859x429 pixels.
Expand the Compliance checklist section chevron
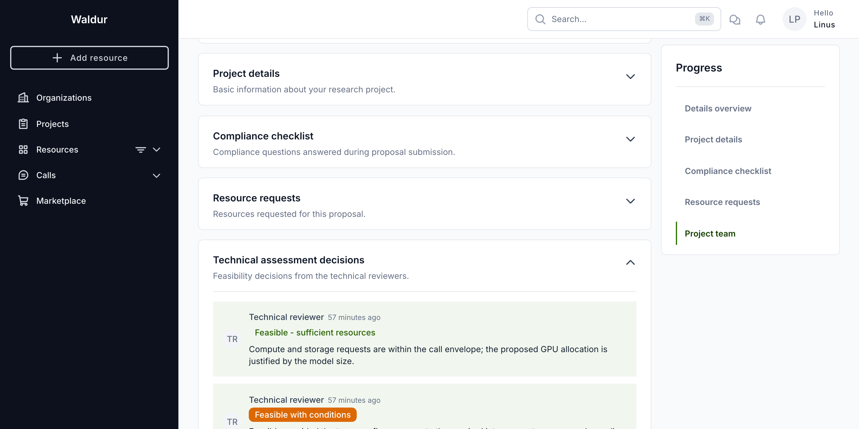coord(630,139)
